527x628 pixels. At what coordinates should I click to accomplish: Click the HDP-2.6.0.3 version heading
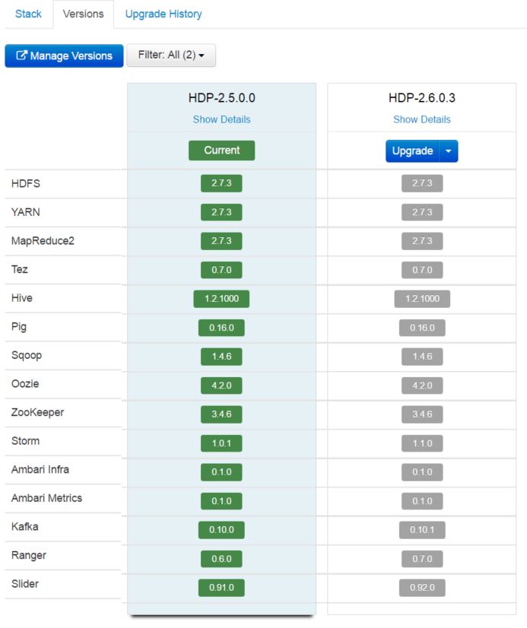(x=421, y=98)
